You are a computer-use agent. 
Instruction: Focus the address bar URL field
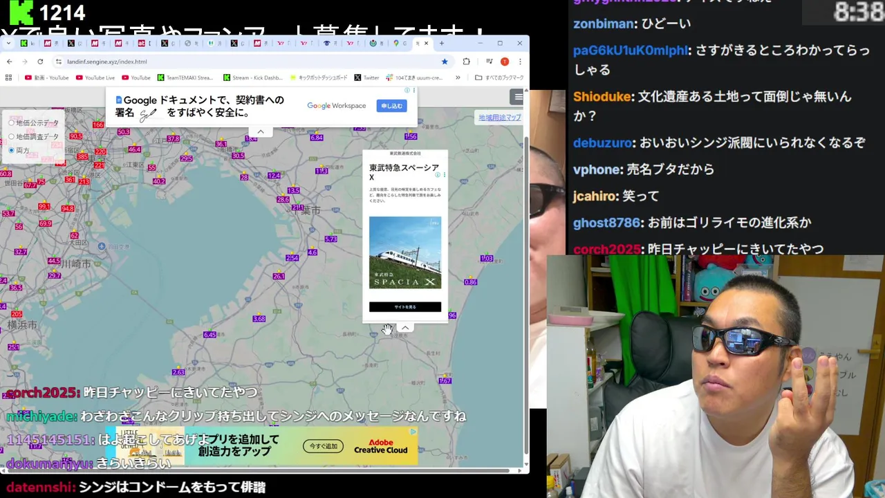249,62
